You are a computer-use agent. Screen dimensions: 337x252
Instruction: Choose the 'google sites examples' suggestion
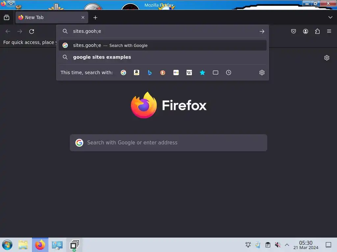[x=163, y=57]
